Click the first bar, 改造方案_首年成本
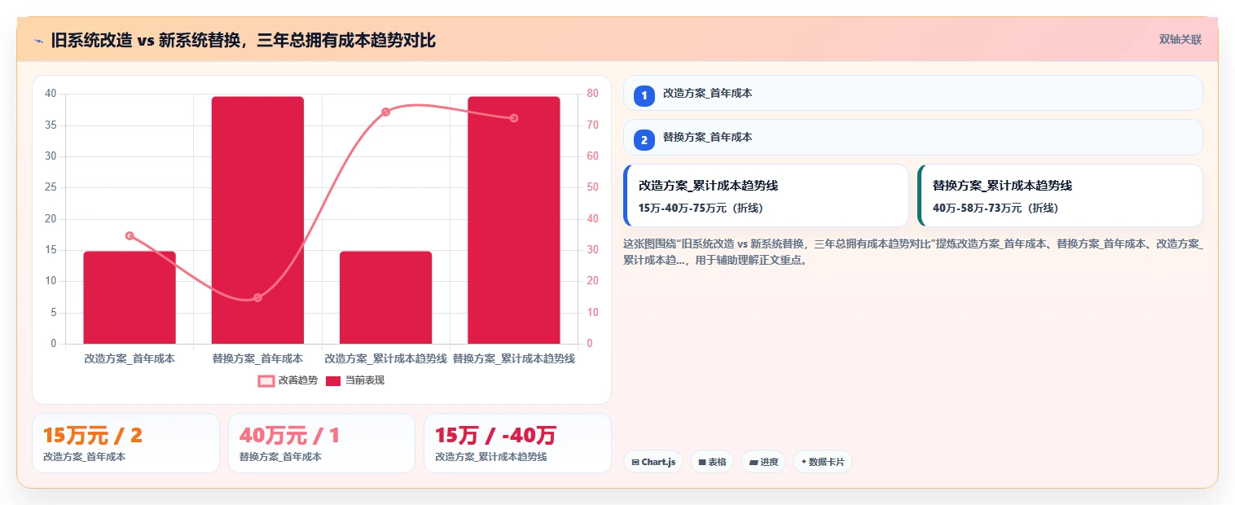 [x=130, y=297]
